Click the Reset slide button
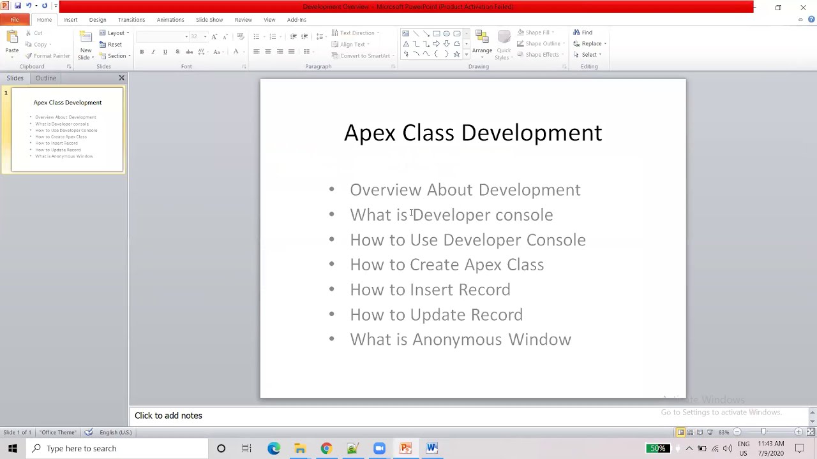This screenshot has height=459, width=817. pos(110,45)
